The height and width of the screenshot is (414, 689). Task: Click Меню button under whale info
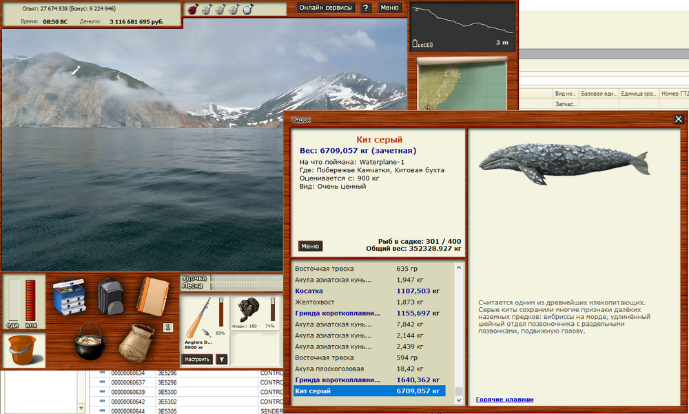tap(310, 246)
